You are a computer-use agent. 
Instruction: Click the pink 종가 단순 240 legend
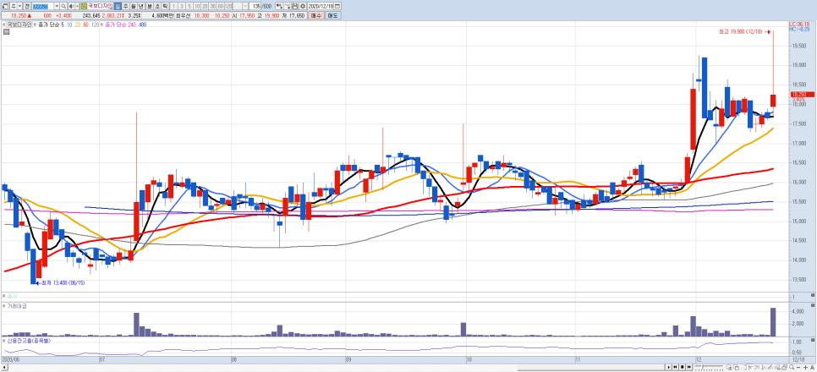click(120, 25)
